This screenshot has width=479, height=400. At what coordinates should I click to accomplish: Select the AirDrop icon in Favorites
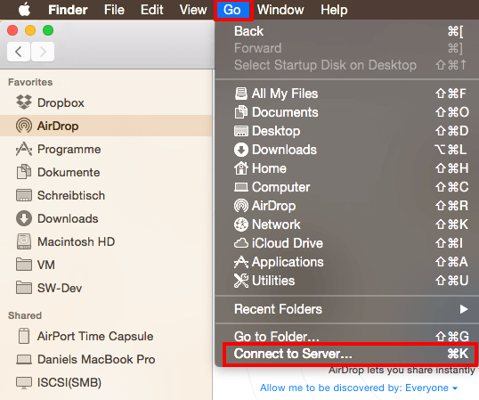coord(24,126)
